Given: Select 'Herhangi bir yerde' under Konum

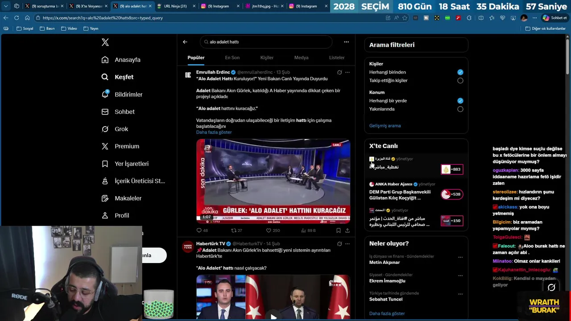Looking at the screenshot, I should pos(460,101).
